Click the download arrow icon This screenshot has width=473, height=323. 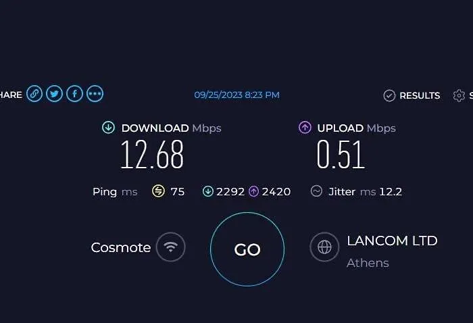(108, 127)
